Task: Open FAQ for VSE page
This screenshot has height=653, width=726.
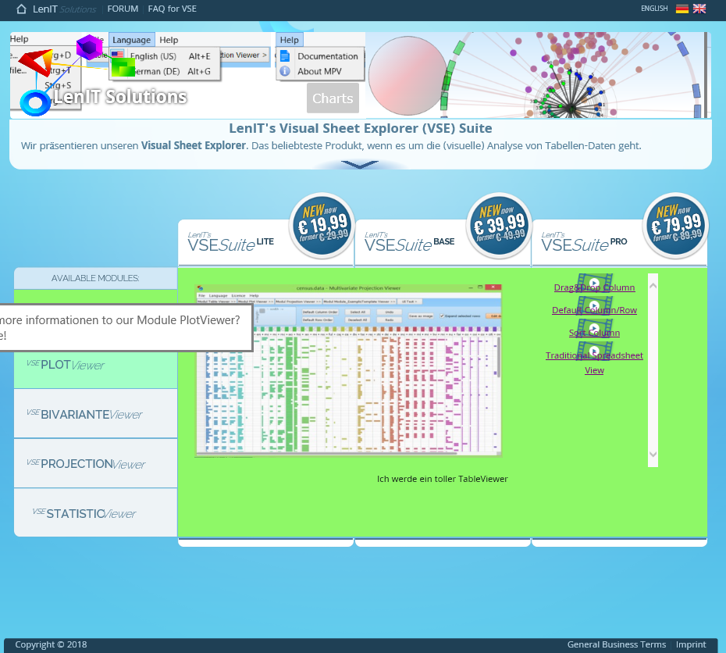Action: coord(172,9)
